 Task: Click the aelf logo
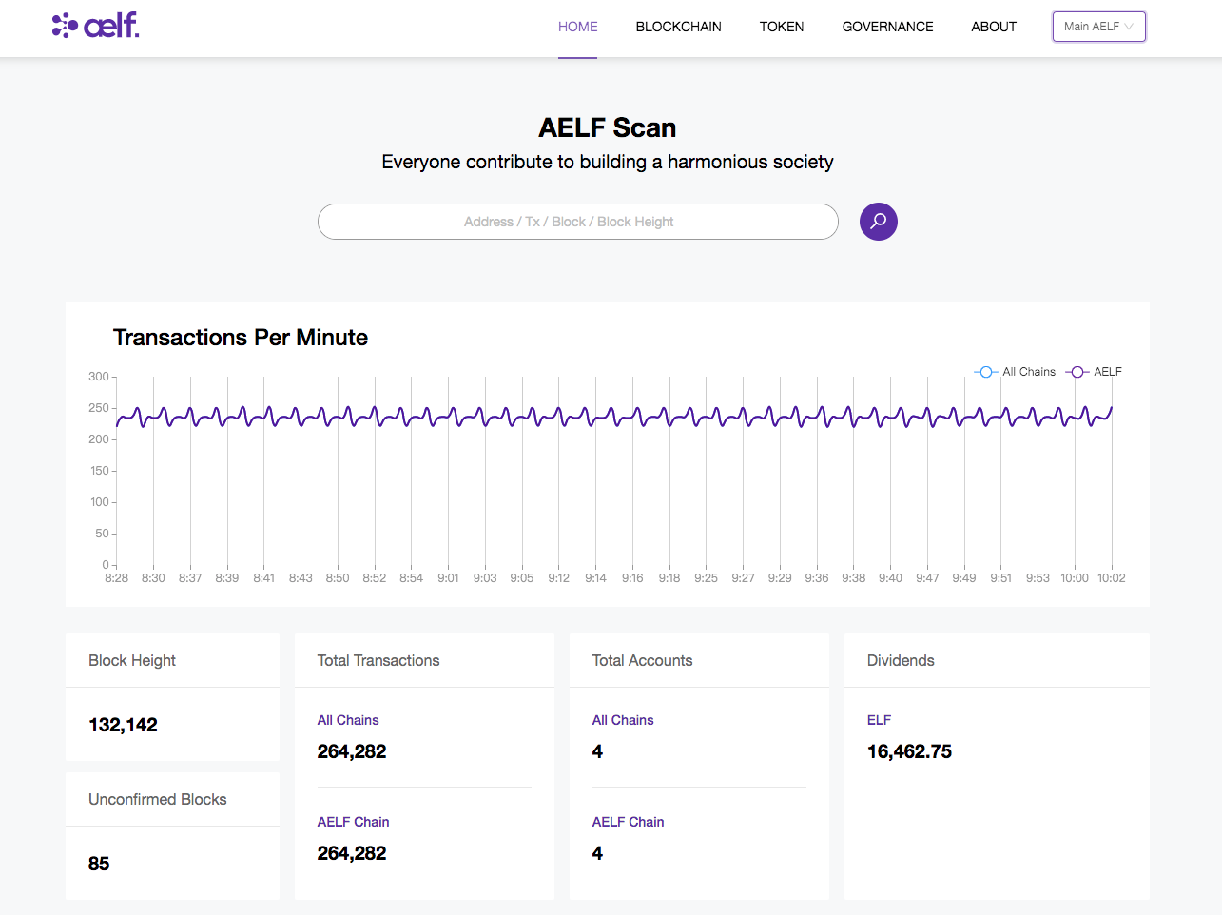pos(95,26)
